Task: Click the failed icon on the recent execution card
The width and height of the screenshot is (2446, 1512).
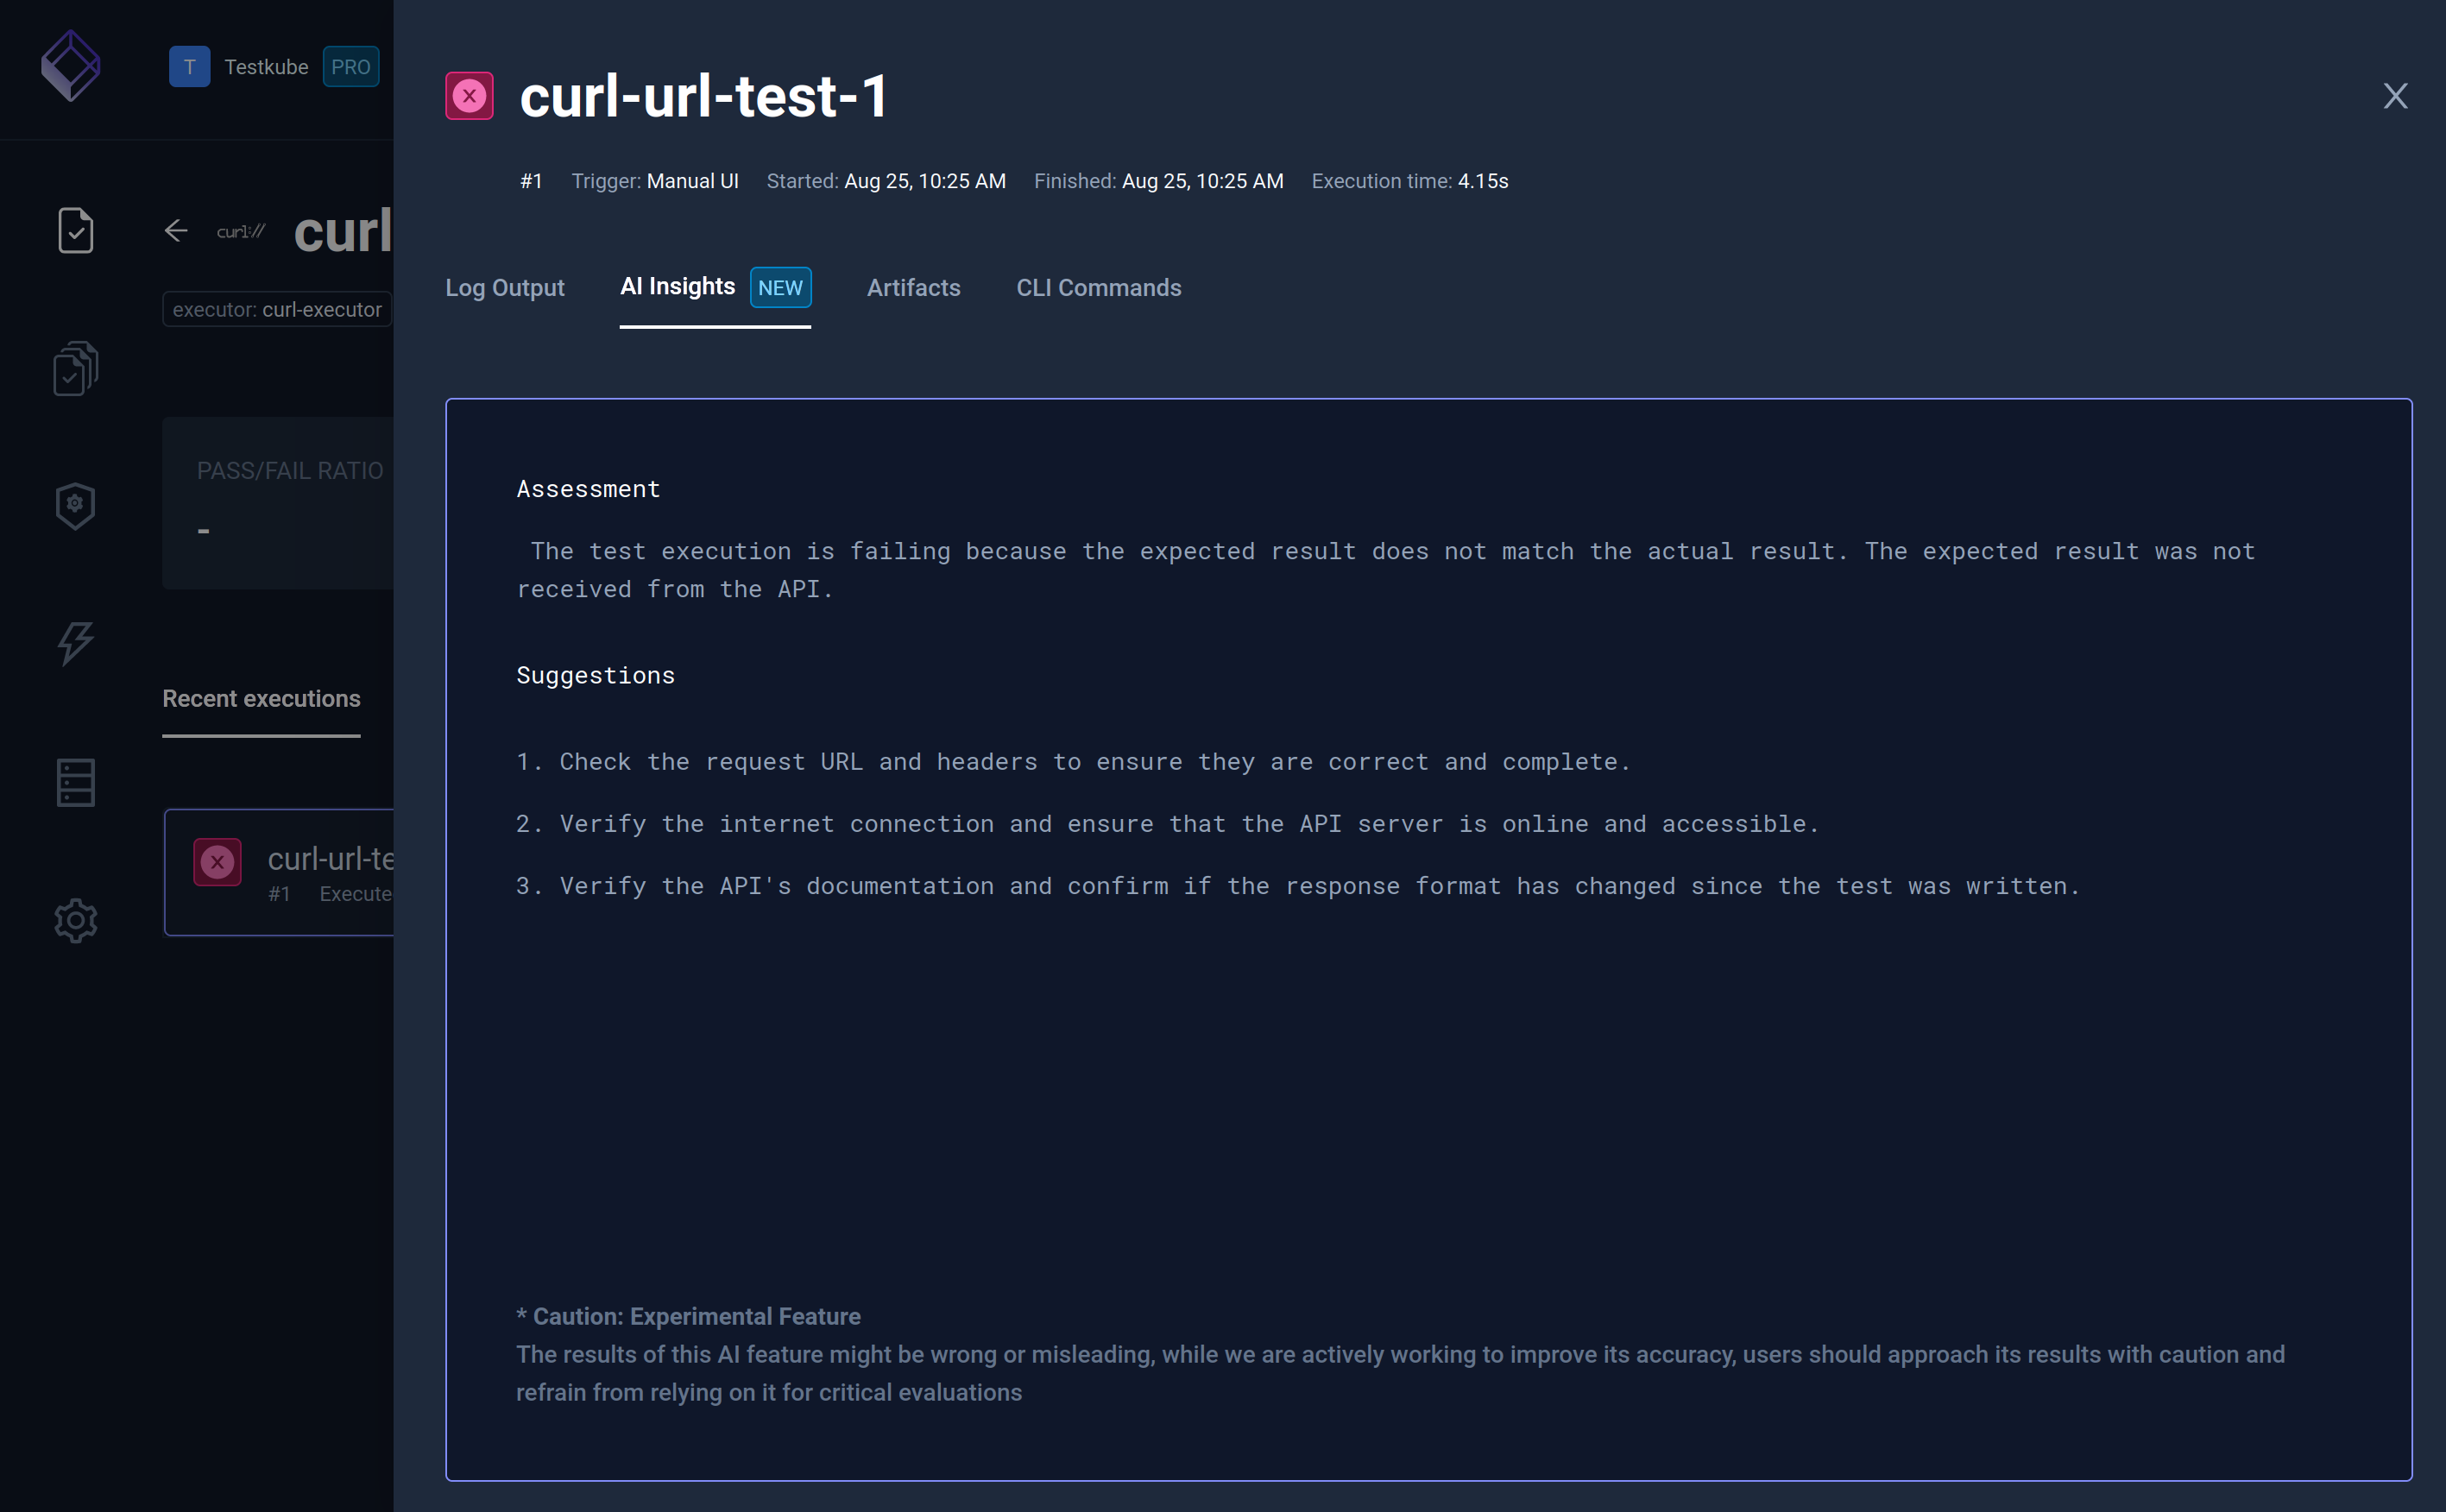Action: [218, 861]
